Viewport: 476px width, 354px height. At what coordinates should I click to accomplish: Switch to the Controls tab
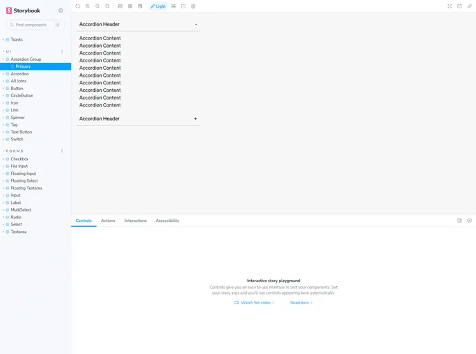84,221
